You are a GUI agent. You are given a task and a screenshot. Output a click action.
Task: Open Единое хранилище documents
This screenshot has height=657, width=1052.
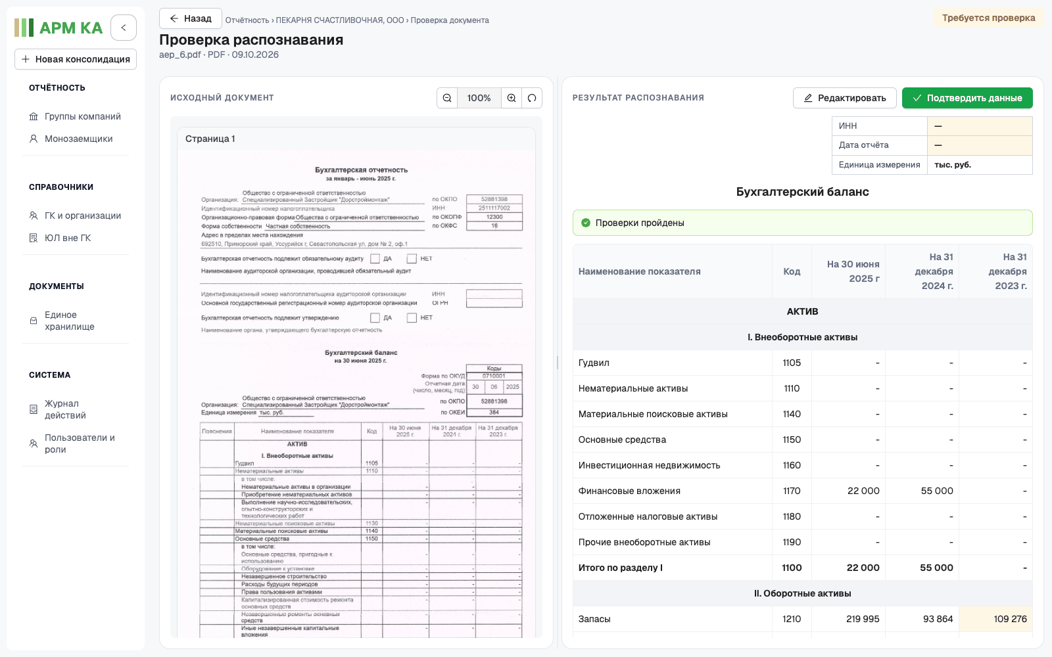pyautogui.click(x=76, y=321)
